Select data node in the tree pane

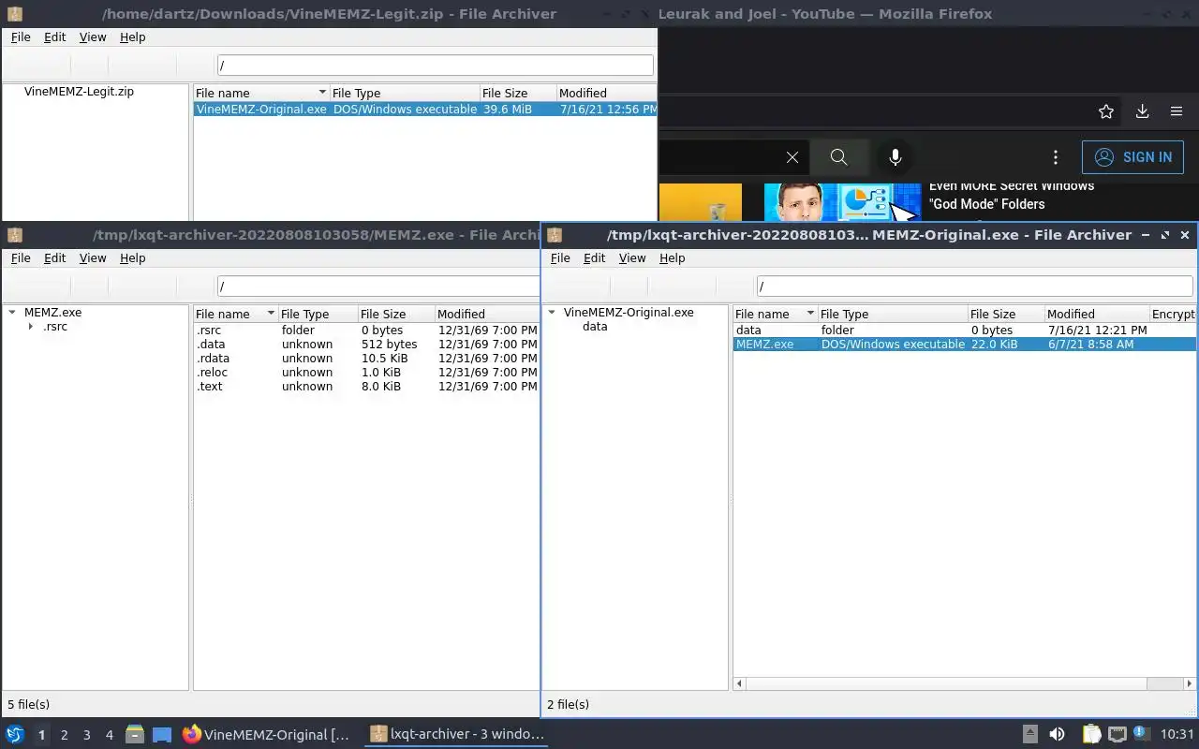point(595,327)
